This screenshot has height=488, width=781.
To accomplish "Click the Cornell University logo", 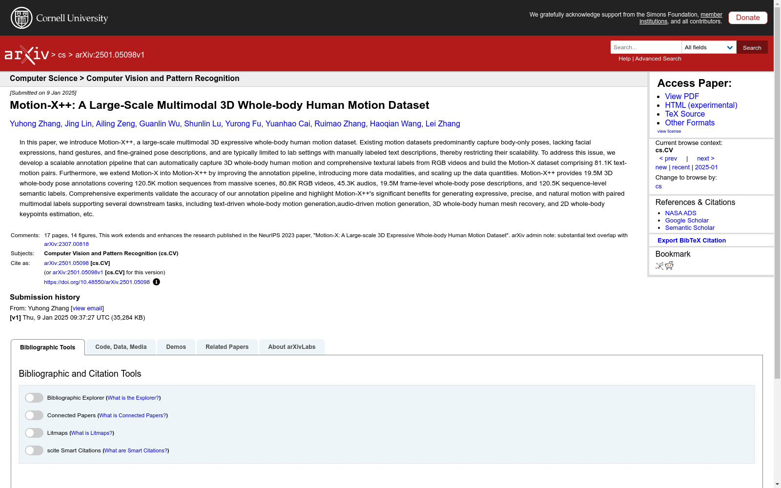I will [x=59, y=18].
